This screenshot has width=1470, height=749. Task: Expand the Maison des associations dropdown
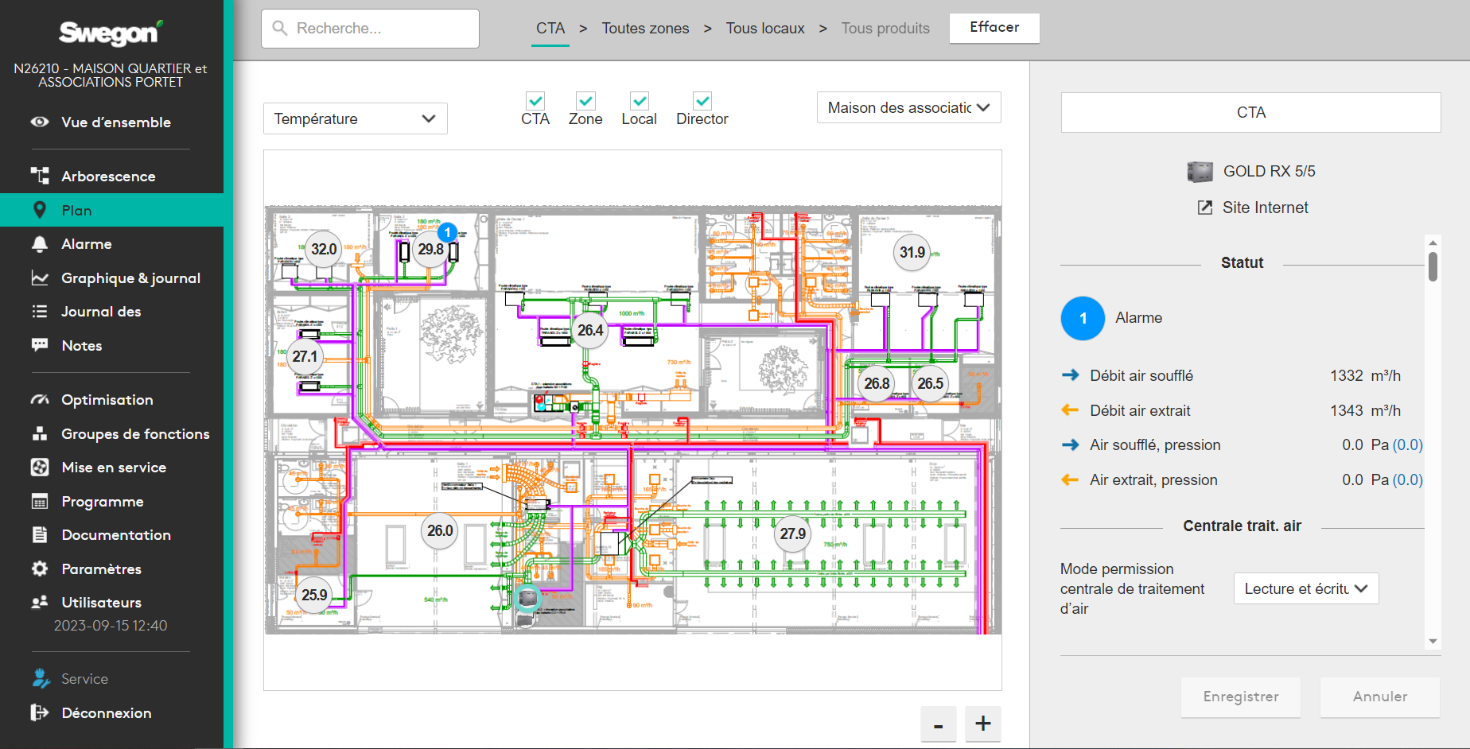[908, 107]
